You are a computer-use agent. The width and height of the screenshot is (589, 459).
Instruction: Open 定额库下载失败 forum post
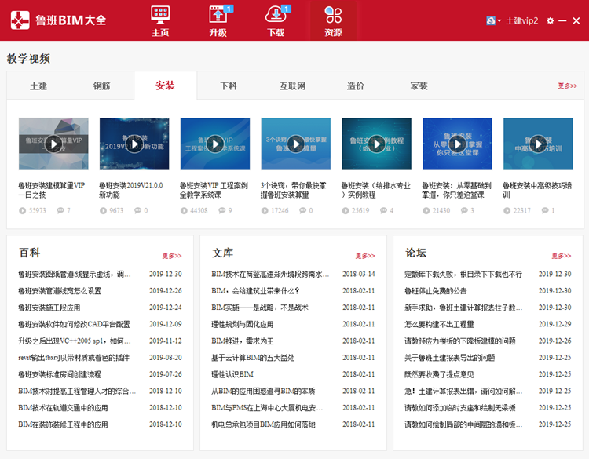(x=463, y=275)
